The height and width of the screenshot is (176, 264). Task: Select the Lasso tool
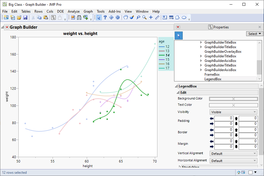tap(138, 17)
